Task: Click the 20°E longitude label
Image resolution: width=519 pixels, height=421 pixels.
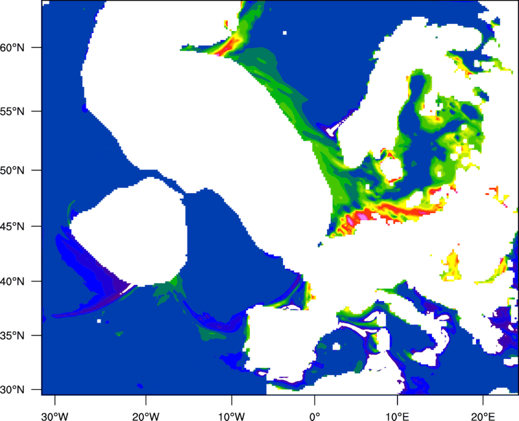Action: [483, 416]
